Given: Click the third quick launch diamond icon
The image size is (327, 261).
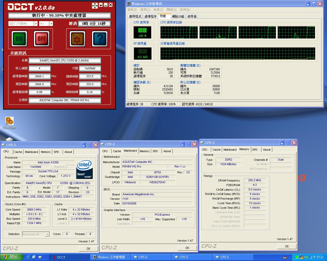Looking at the screenshot, I should [x=40, y=257].
